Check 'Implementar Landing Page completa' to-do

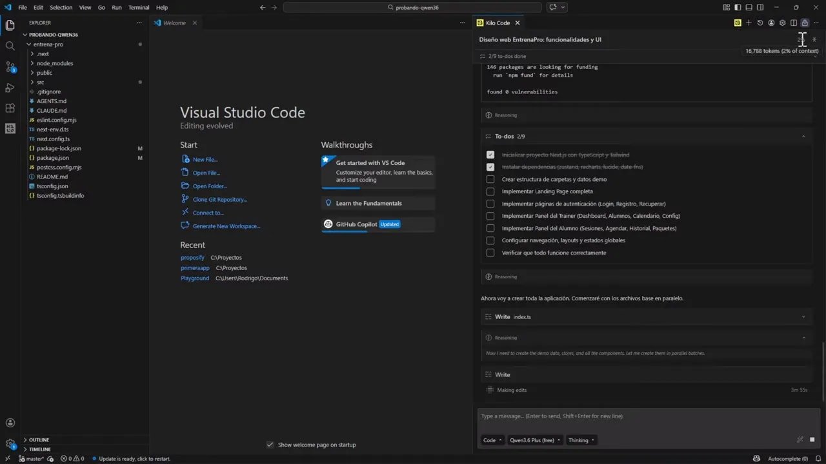point(490,191)
